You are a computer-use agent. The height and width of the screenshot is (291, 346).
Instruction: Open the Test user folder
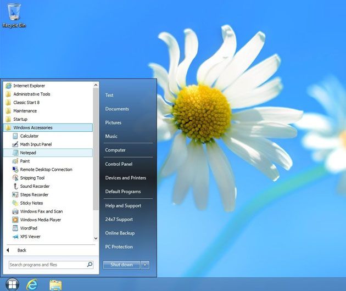tap(109, 95)
